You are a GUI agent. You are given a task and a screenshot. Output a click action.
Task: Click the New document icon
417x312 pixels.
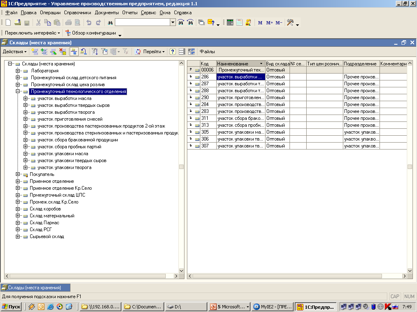point(8,23)
